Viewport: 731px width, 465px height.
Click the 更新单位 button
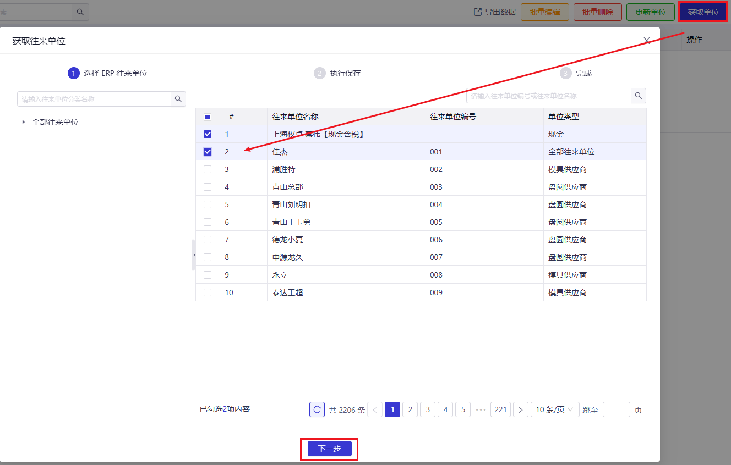(x=651, y=12)
